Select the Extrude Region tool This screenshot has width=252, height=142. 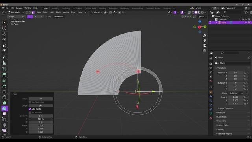click(4, 75)
